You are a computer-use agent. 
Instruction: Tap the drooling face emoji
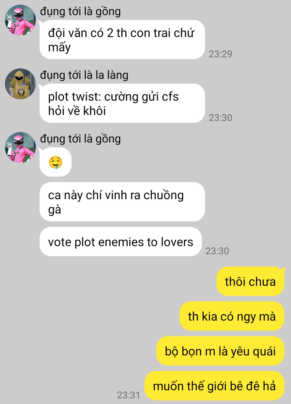pos(56,162)
